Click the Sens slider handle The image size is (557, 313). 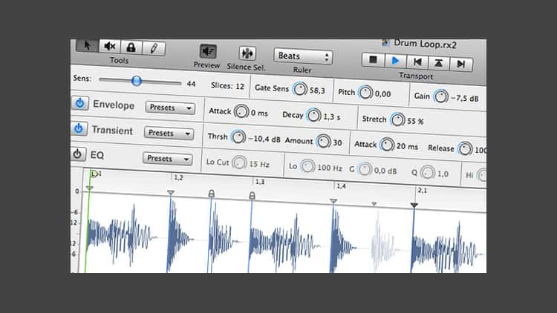point(137,81)
